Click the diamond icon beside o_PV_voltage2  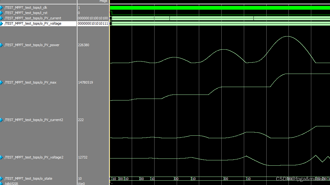pos(2,157)
